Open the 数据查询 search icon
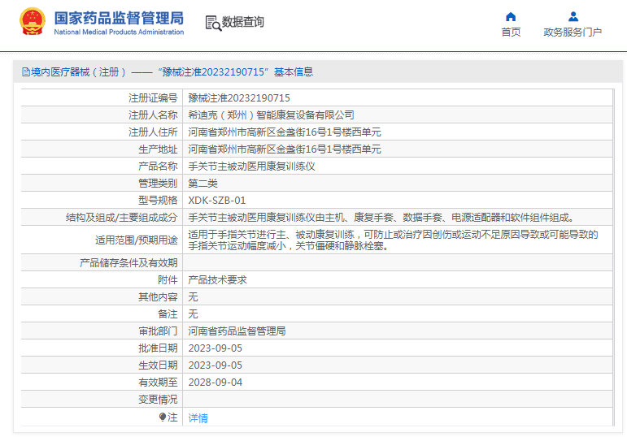 click(x=213, y=23)
